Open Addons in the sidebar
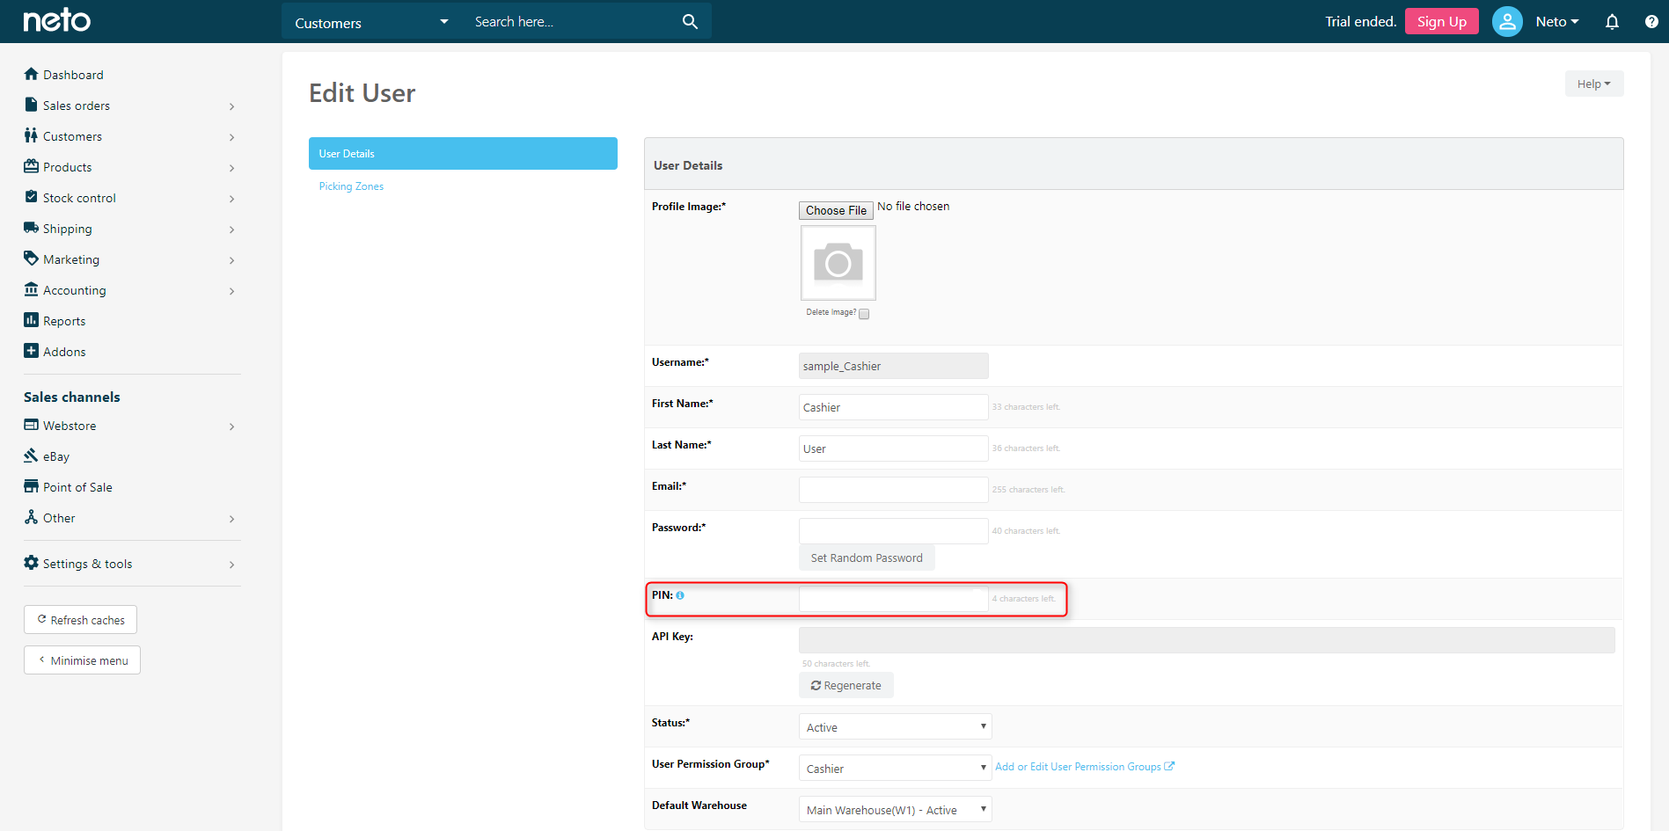The image size is (1669, 831). [64, 352]
